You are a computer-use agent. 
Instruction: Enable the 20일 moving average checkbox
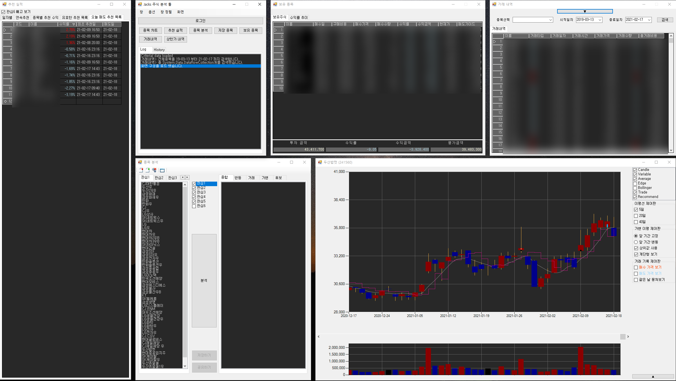(x=636, y=216)
